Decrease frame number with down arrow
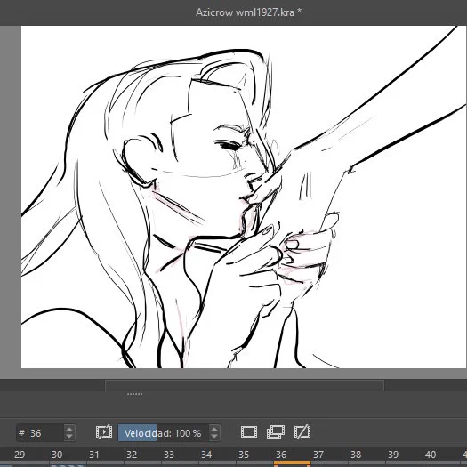Image resolution: width=467 pixels, height=467 pixels. point(69,437)
